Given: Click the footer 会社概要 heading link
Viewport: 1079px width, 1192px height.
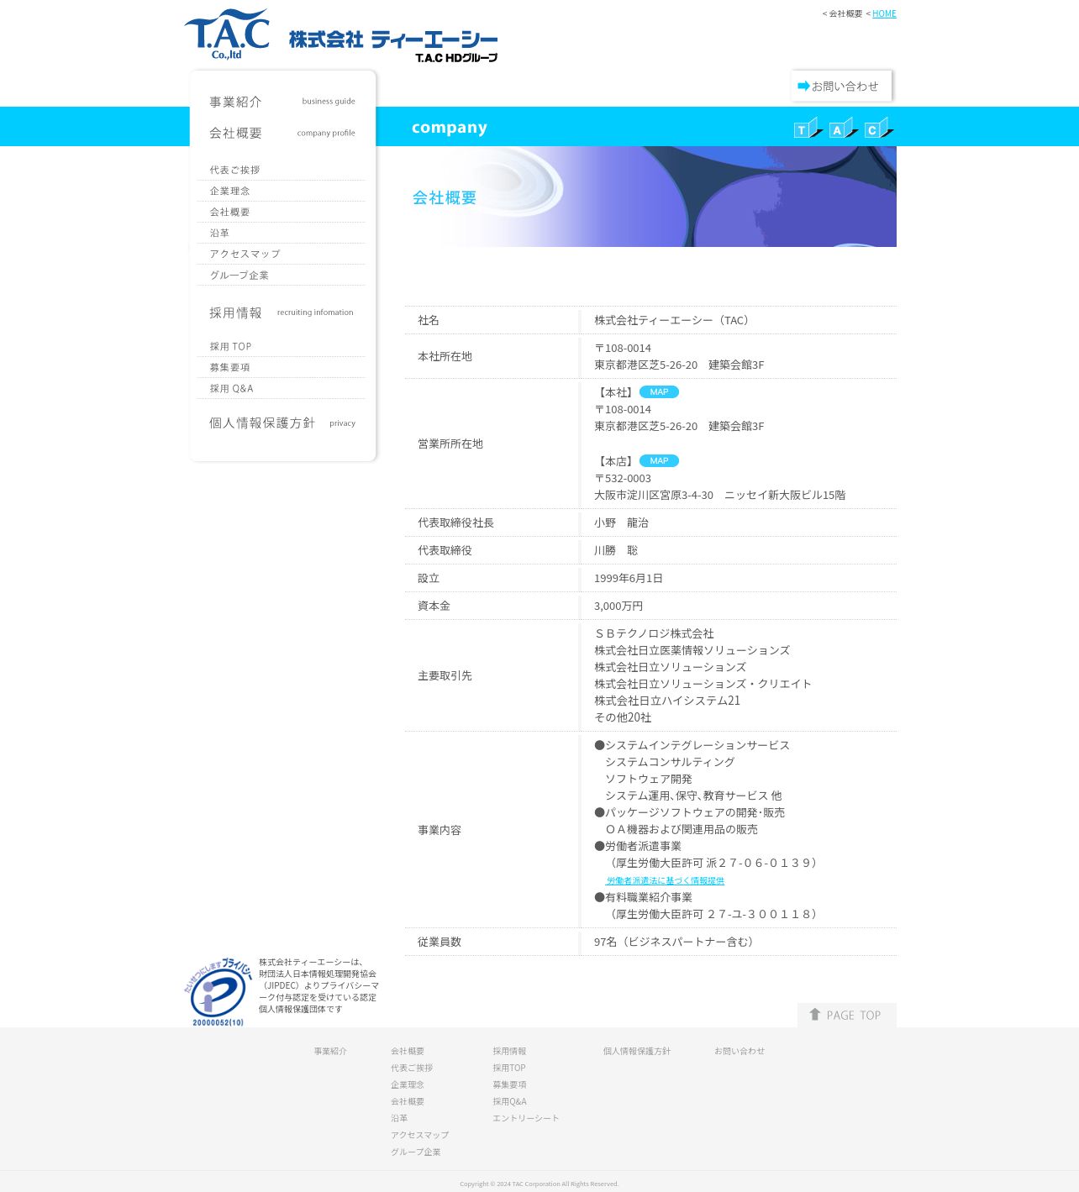Looking at the screenshot, I should tap(408, 1051).
